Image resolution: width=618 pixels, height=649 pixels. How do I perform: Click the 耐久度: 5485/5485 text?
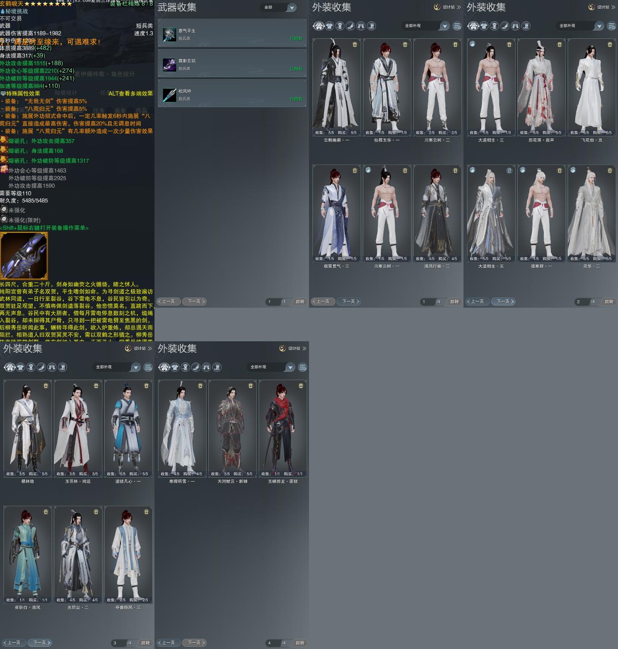pos(24,200)
